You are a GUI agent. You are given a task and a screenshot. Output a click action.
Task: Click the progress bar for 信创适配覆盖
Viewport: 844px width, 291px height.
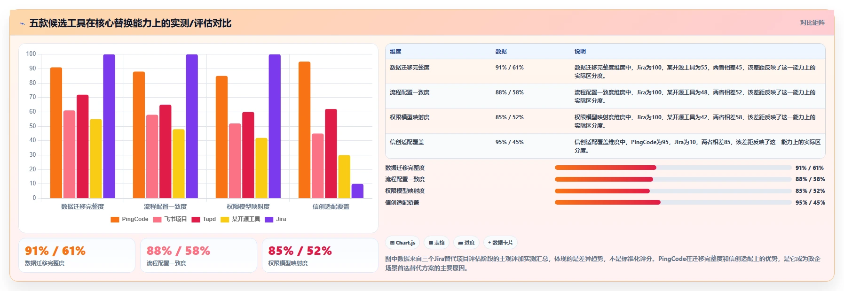click(x=673, y=202)
